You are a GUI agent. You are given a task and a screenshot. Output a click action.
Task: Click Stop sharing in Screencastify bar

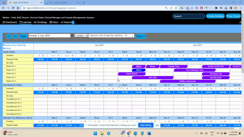tap(146, 125)
